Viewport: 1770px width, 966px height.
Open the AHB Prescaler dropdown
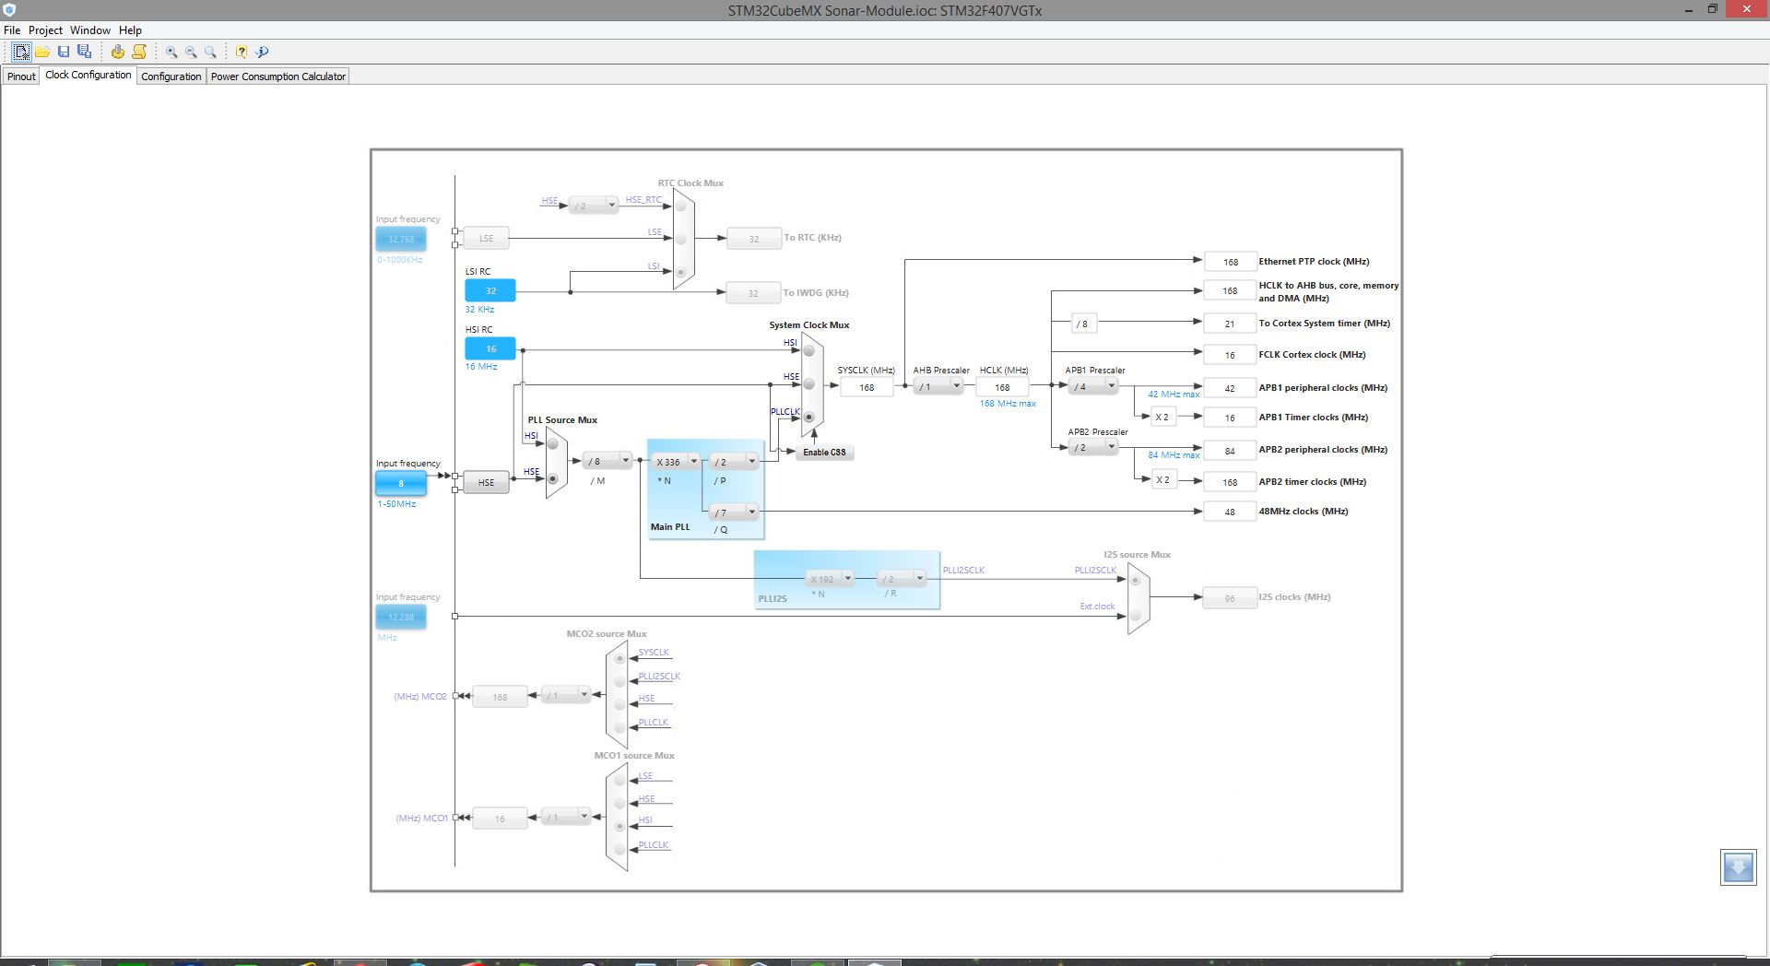938,387
